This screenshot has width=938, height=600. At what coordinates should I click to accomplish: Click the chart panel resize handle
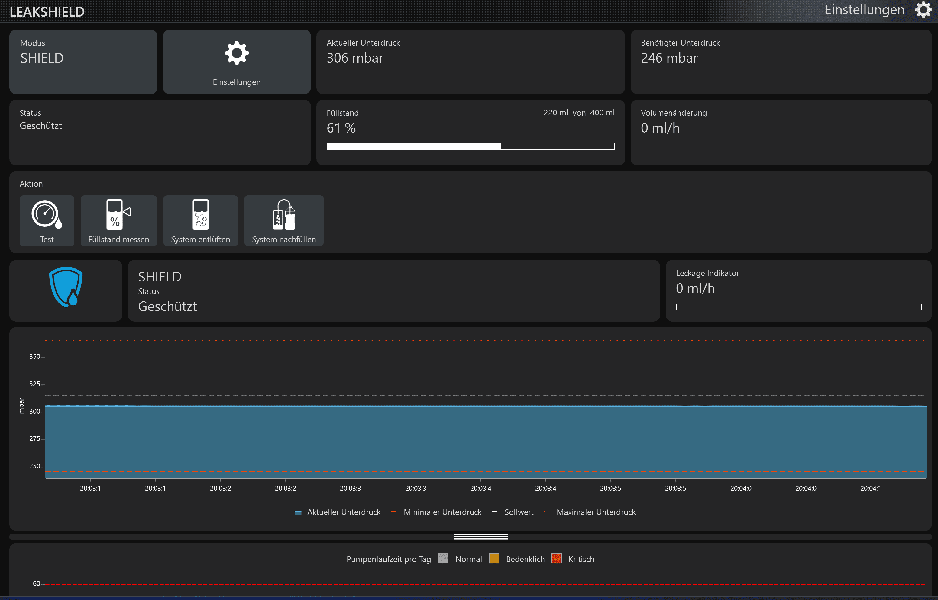pos(480,537)
